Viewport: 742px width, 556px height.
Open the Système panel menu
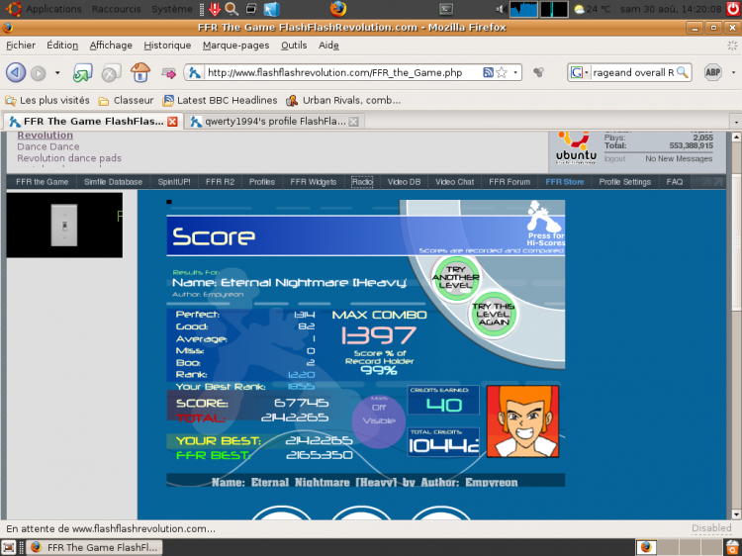point(172,9)
